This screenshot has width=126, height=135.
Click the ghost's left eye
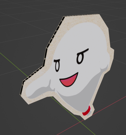(57, 66)
